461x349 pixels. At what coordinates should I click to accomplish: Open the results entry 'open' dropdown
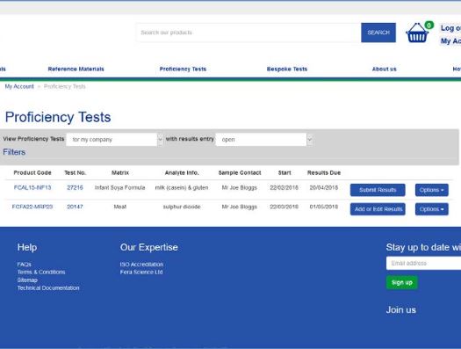[264, 140]
